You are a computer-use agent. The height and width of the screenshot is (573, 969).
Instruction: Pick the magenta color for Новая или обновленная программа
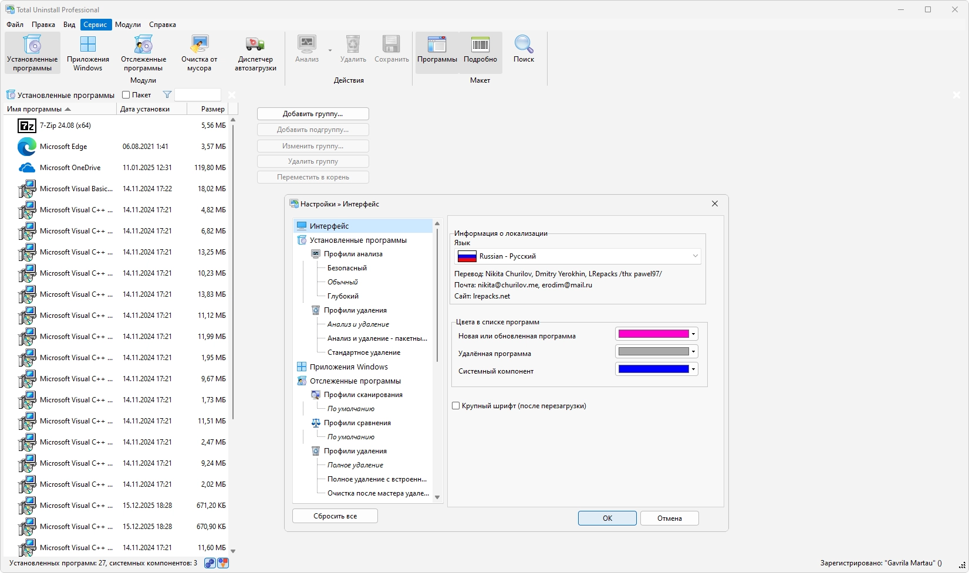pos(656,334)
